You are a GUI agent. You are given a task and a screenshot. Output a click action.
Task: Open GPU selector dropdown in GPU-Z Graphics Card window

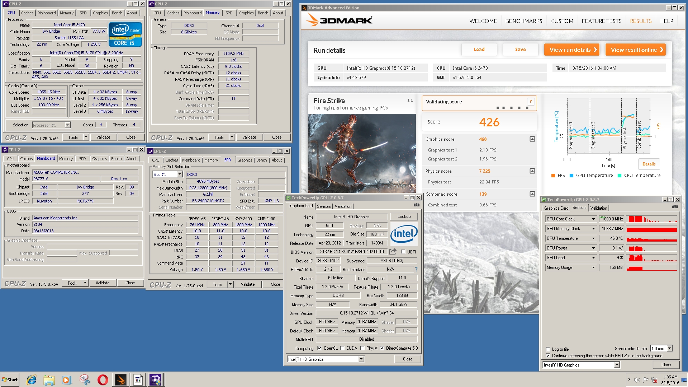(x=361, y=359)
